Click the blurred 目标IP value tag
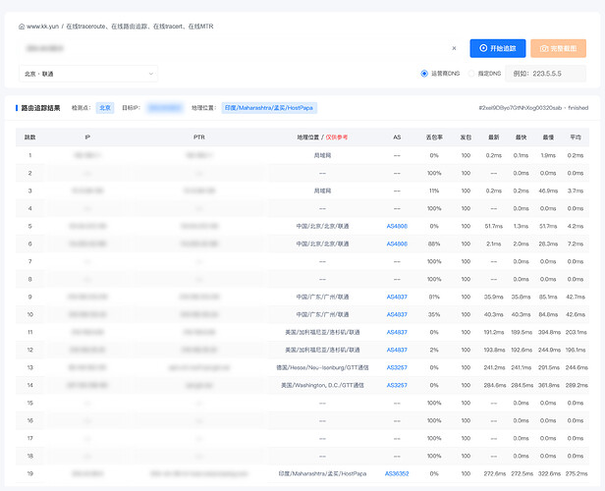 coord(164,108)
